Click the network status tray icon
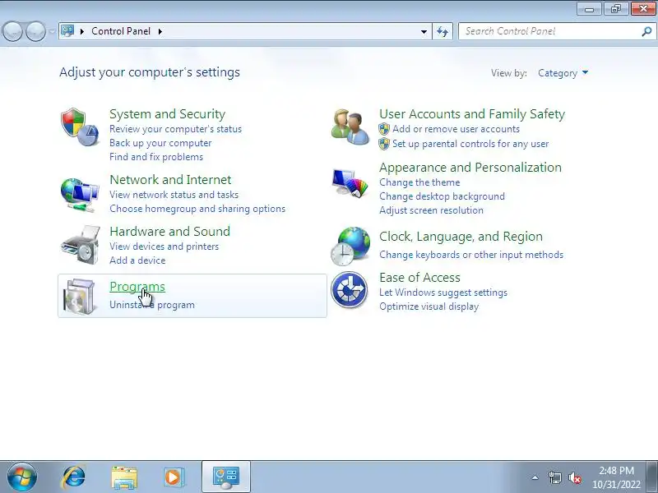 [555, 477]
